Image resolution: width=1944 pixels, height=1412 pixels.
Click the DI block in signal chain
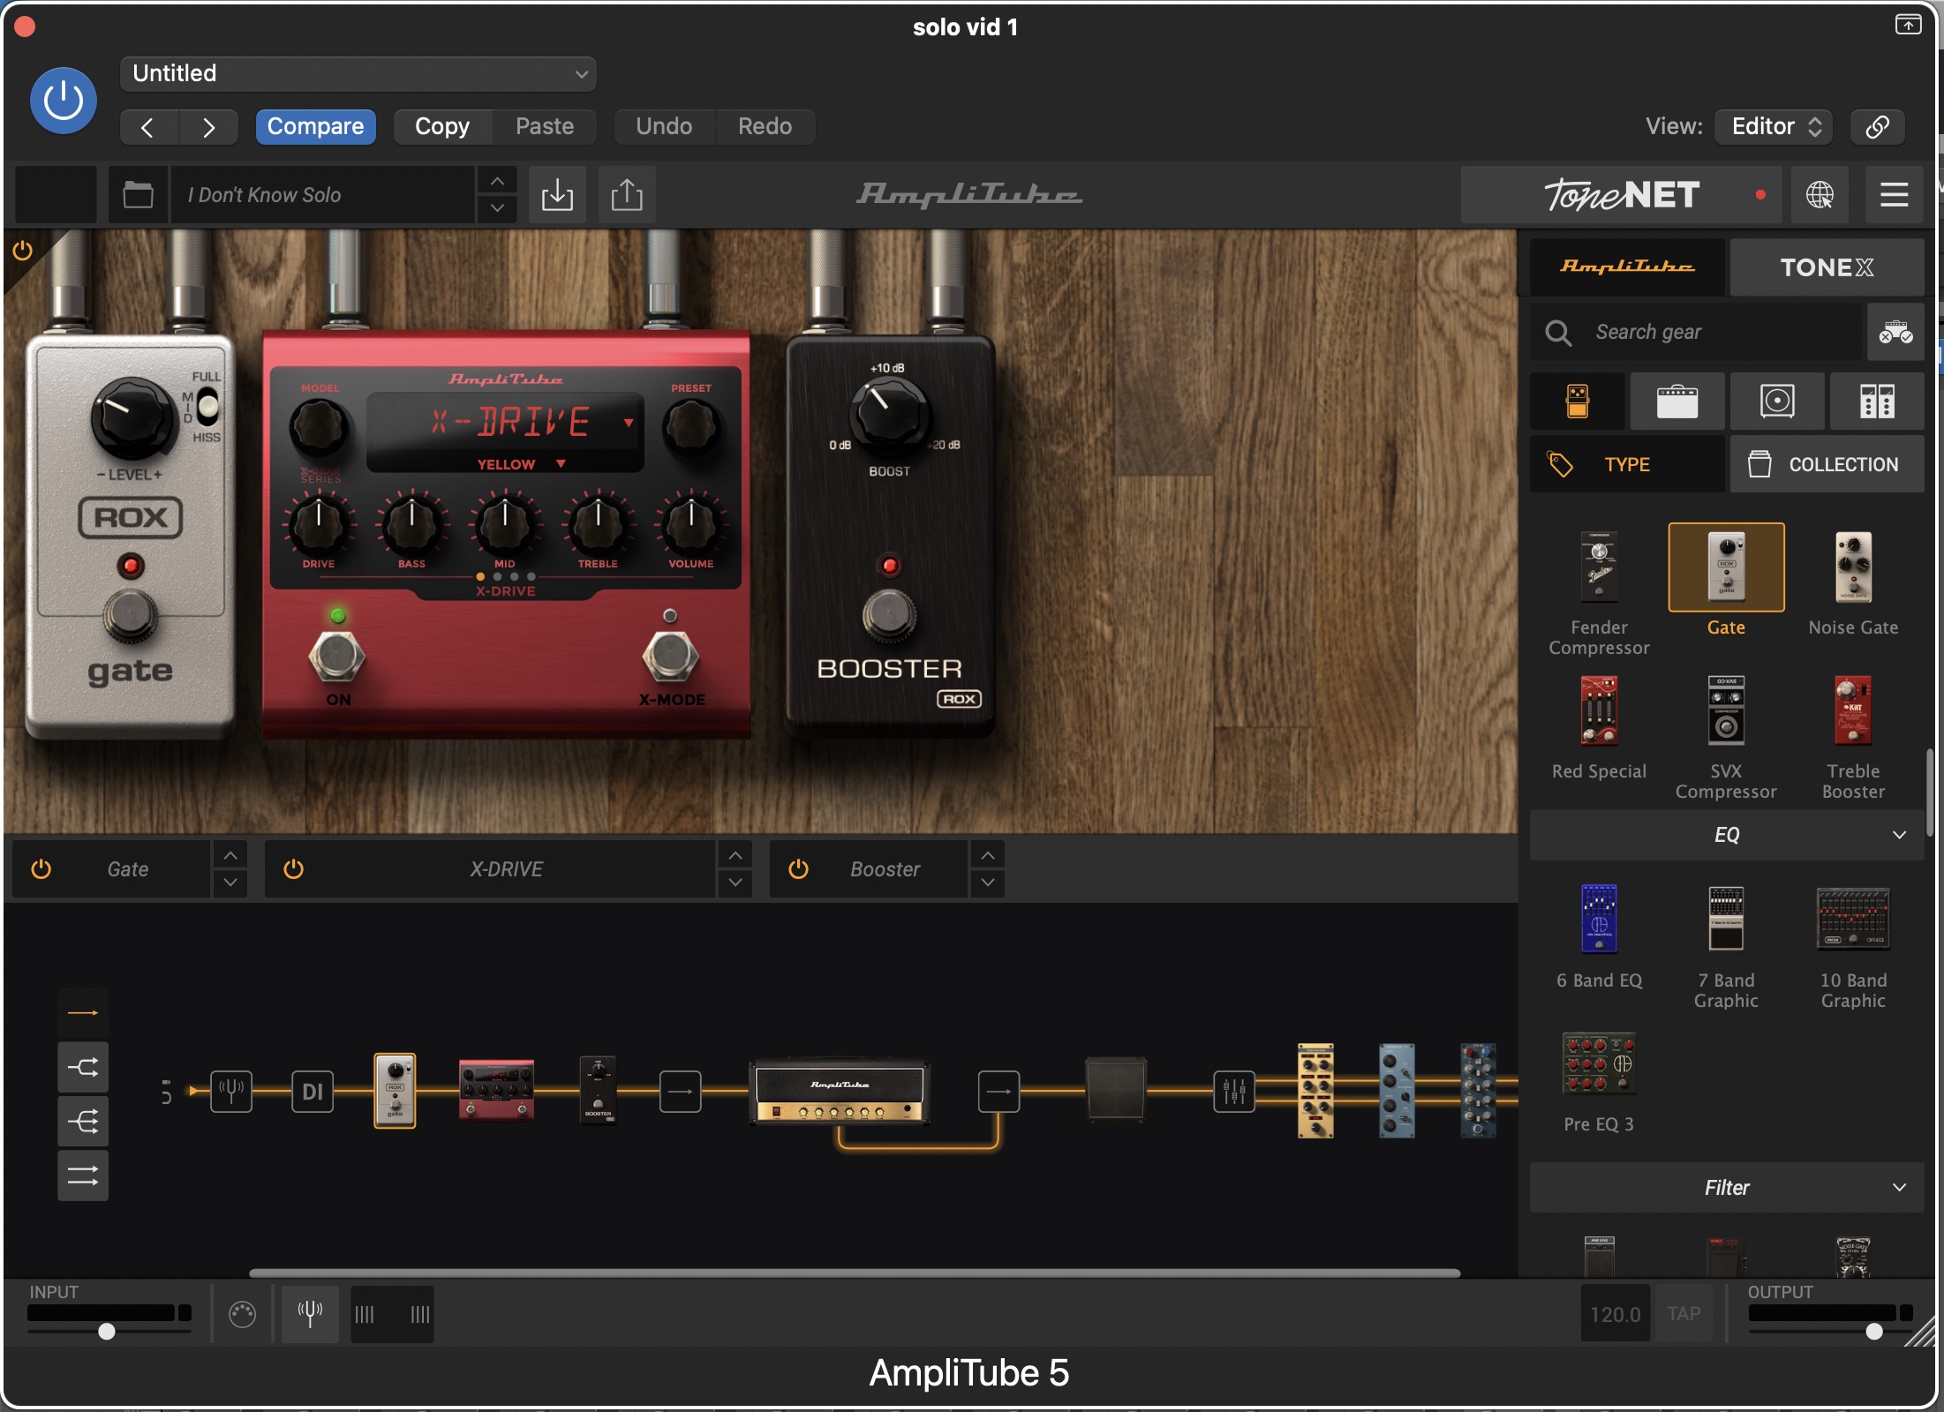pyautogui.click(x=313, y=1092)
